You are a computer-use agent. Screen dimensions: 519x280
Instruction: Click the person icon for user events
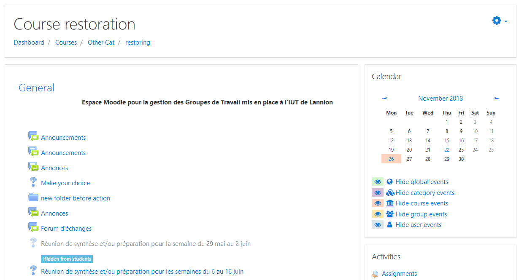point(389,225)
